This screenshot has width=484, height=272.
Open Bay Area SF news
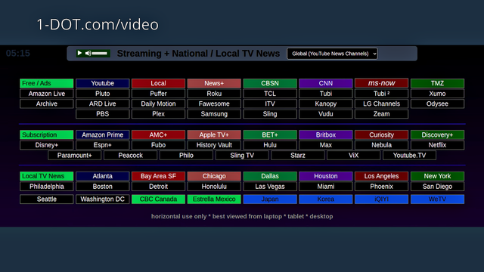tap(158, 176)
